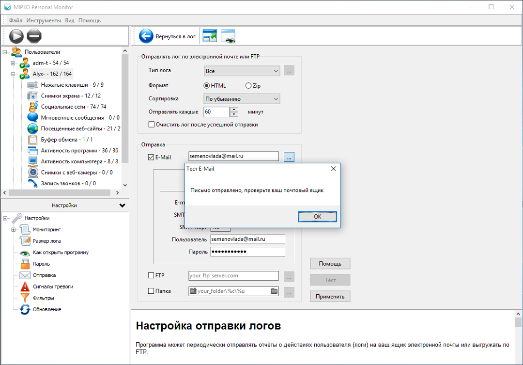The image size is (523, 365).
Task: Select the Посещенные веб-сайты globe icon
Action: point(32,129)
